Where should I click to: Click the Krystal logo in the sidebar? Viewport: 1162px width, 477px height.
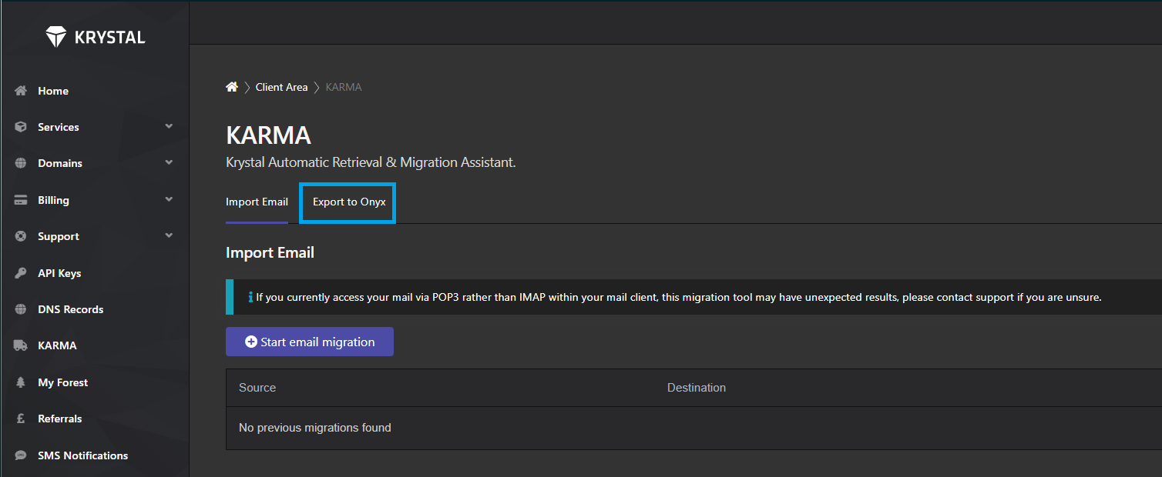[95, 36]
